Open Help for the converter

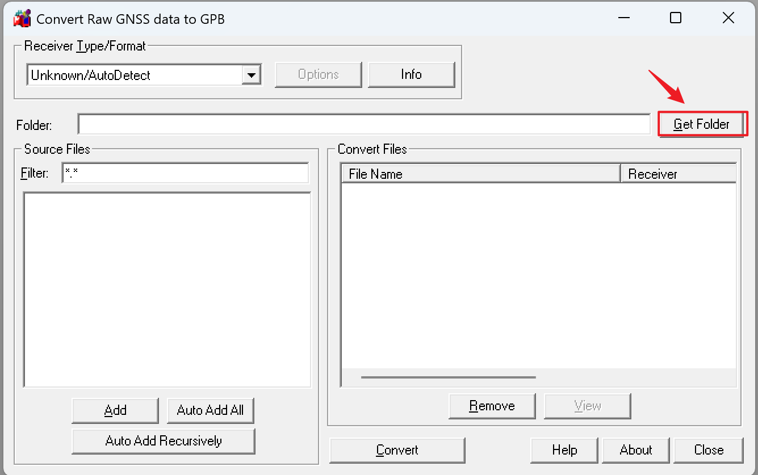pyautogui.click(x=564, y=450)
